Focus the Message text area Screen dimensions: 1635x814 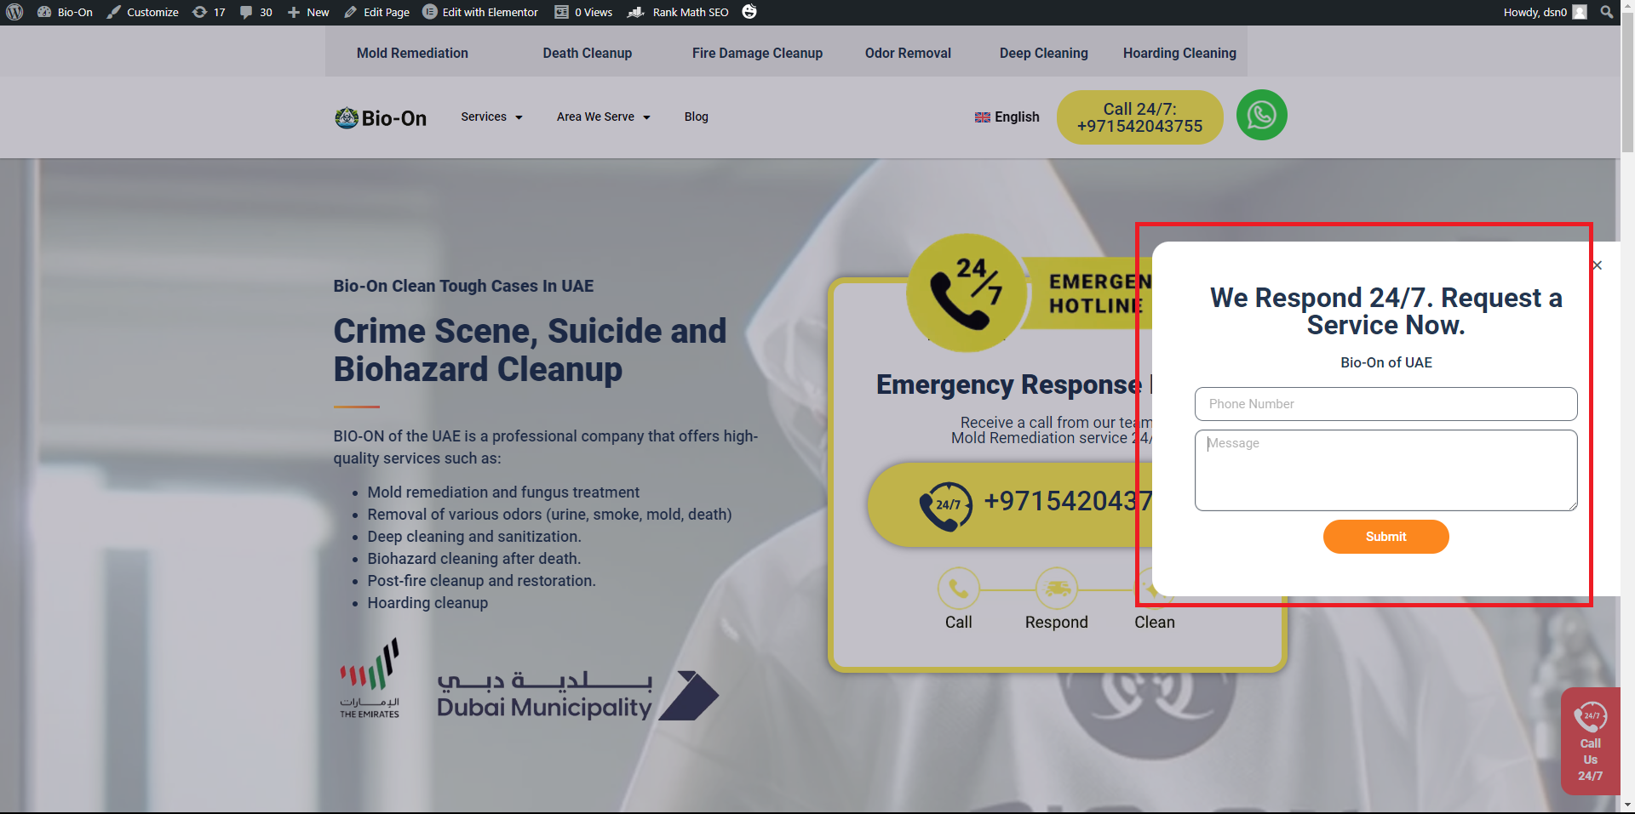coord(1385,470)
